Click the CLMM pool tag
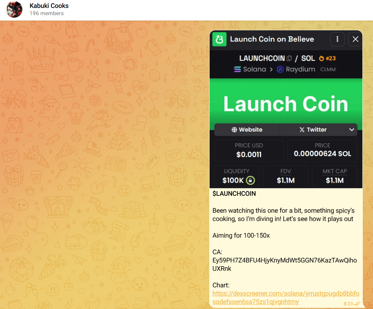Viewport: 373px width, 309px height. pyautogui.click(x=328, y=69)
